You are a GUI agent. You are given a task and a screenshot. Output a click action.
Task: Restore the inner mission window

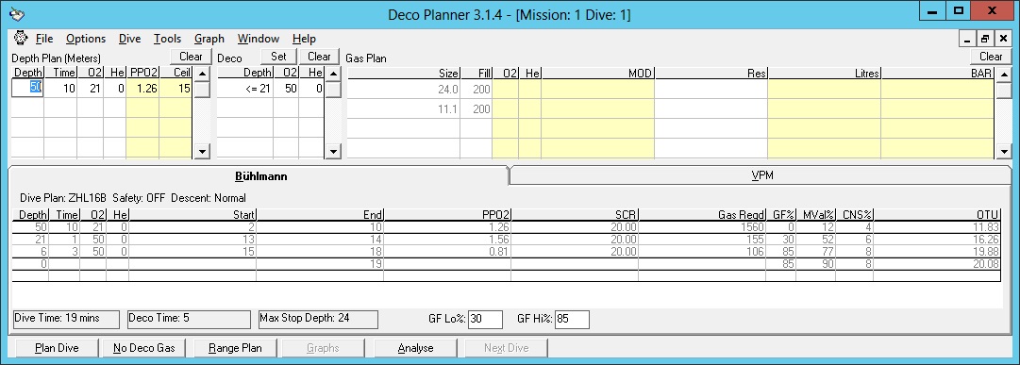[x=985, y=39]
